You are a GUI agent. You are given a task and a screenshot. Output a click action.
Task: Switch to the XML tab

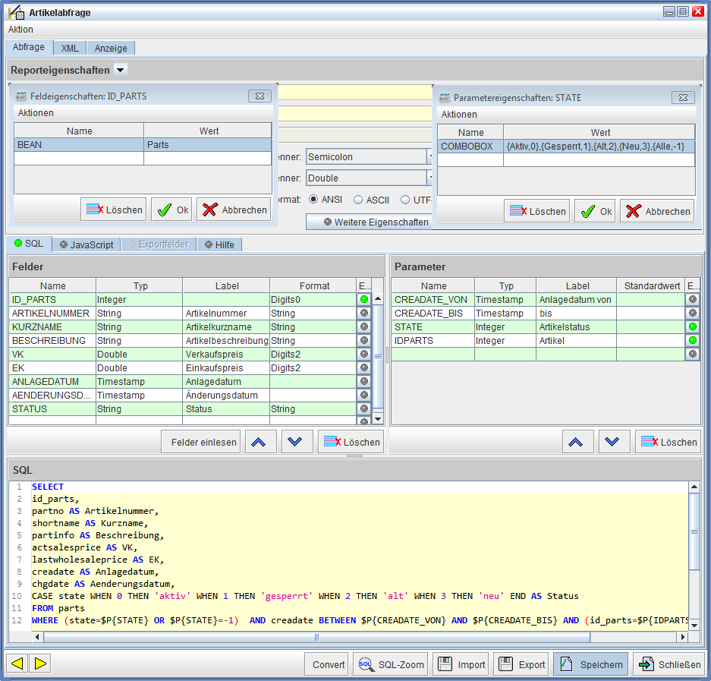(70, 48)
